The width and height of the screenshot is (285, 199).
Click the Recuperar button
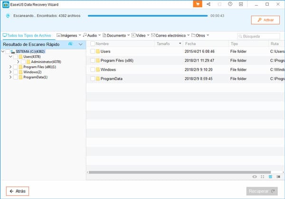(262, 191)
